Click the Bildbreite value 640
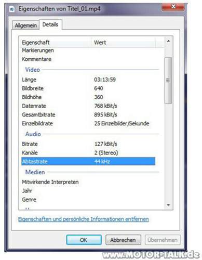This screenshot has width=202, height=260. [x=99, y=88]
